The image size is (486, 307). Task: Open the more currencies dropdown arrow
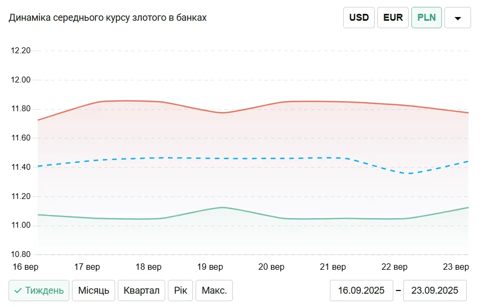pyautogui.click(x=457, y=18)
